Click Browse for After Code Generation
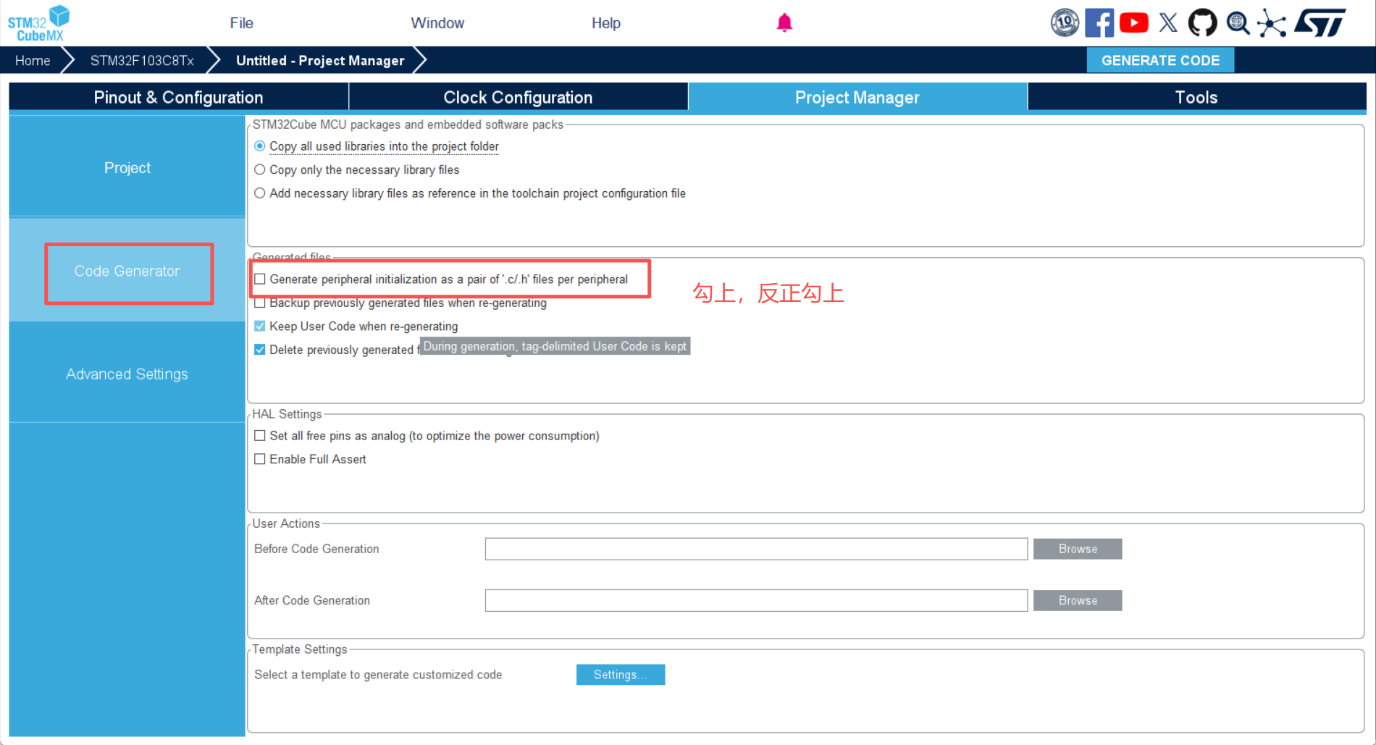This screenshot has width=1376, height=745. point(1078,600)
